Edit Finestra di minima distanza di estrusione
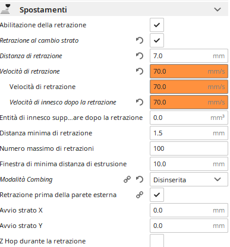Viewport: 230px width, 247px height. [x=189, y=164]
